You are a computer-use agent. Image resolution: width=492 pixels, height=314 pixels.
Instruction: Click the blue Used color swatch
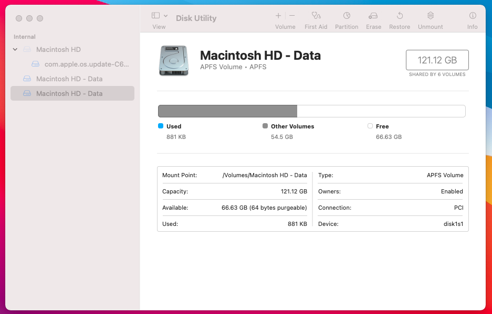click(161, 126)
